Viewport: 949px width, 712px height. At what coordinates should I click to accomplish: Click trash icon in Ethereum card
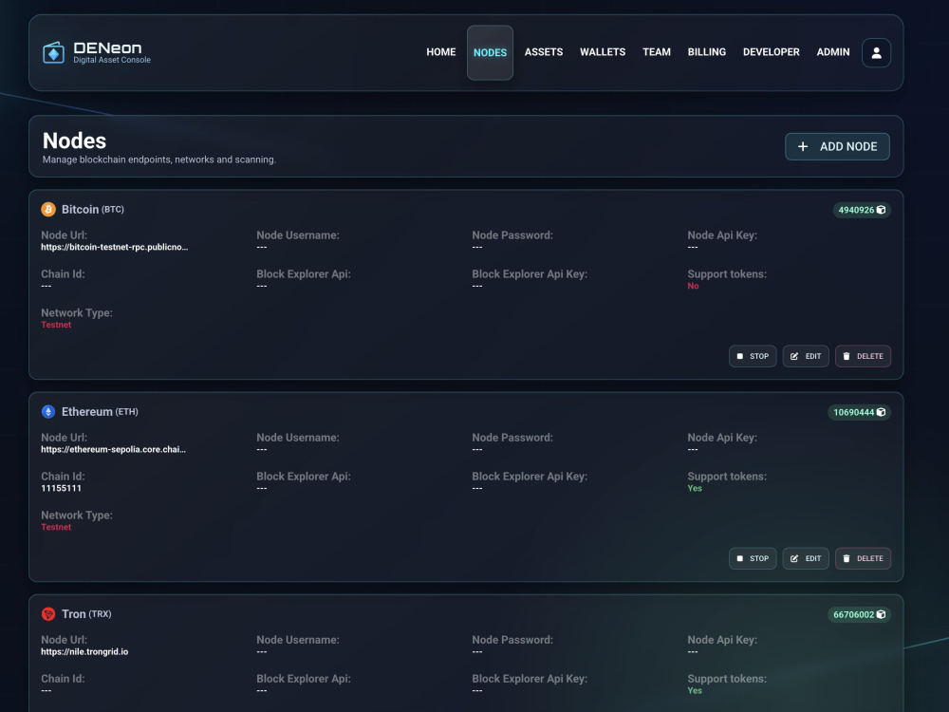pos(847,559)
